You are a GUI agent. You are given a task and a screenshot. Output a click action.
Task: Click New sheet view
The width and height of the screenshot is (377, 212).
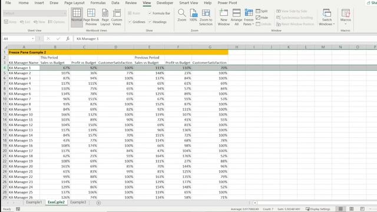pyautogui.click(x=39, y=22)
